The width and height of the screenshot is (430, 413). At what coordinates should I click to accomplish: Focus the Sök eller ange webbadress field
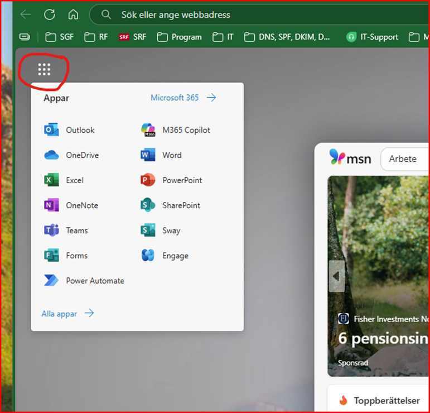[x=259, y=15]
